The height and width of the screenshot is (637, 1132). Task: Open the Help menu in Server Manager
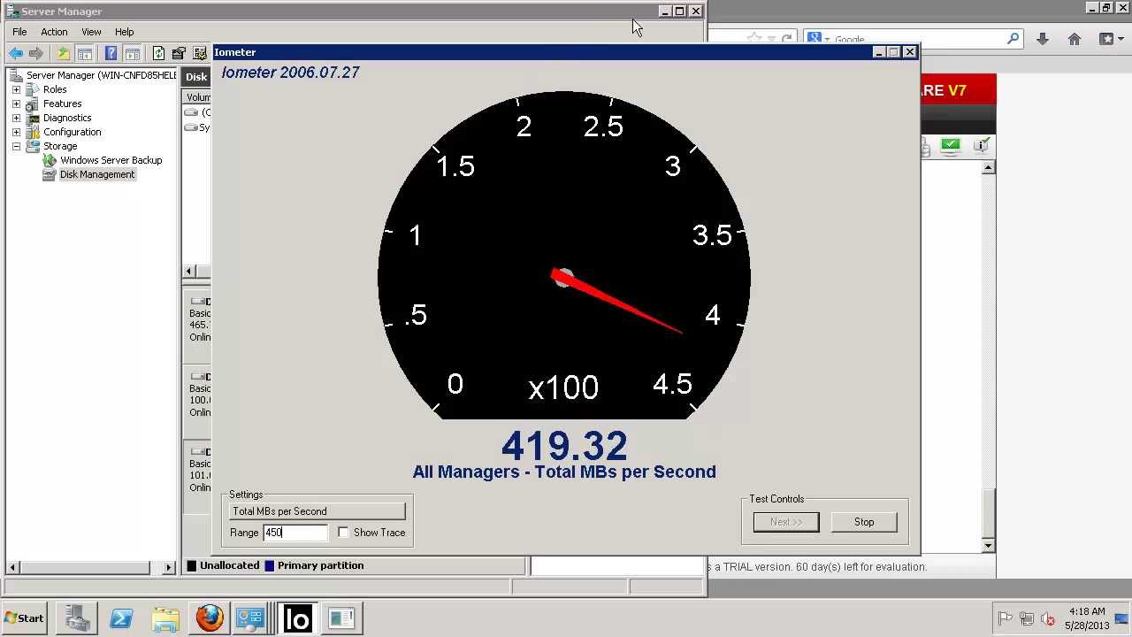pos(124,32)
